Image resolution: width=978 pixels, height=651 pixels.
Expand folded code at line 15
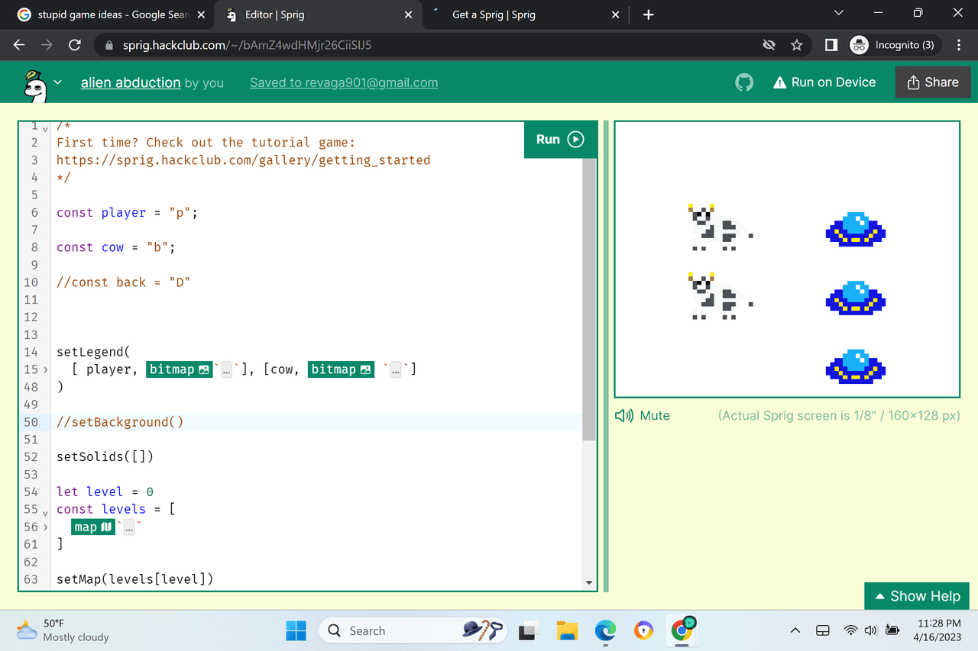46,369
